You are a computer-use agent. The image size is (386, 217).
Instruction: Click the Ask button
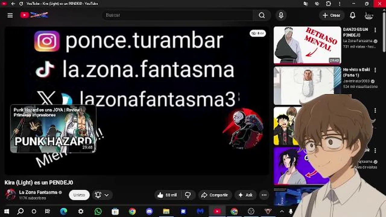click(245, 195)
